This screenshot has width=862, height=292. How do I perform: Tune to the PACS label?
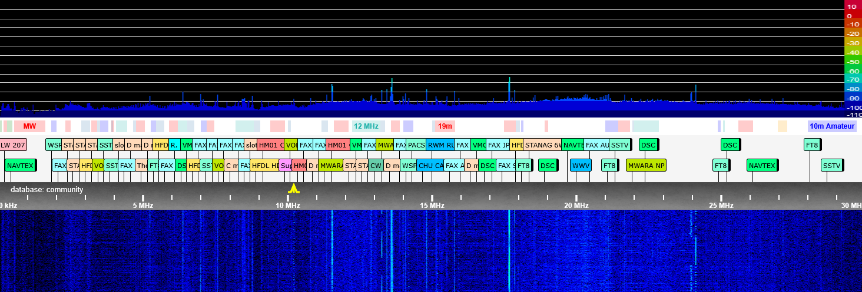point(416,145)
